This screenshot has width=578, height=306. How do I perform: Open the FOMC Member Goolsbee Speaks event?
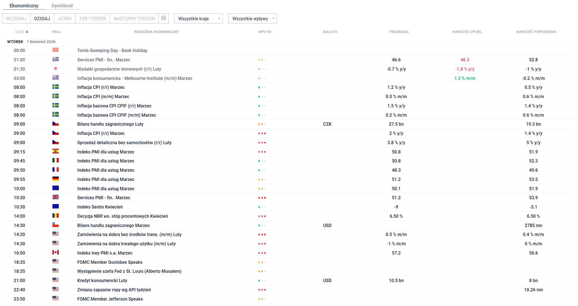pyautogui.click(x=110, y=262)
